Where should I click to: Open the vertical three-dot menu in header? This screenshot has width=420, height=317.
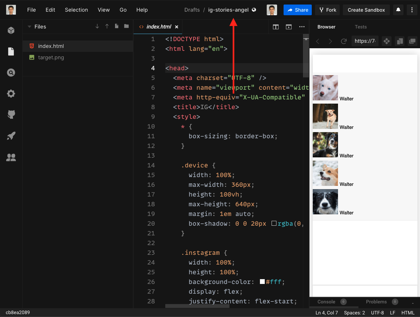tap(412, 10)
